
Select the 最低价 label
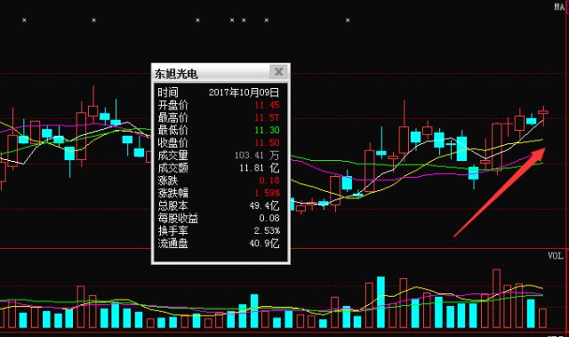click(x=172, y=130)
